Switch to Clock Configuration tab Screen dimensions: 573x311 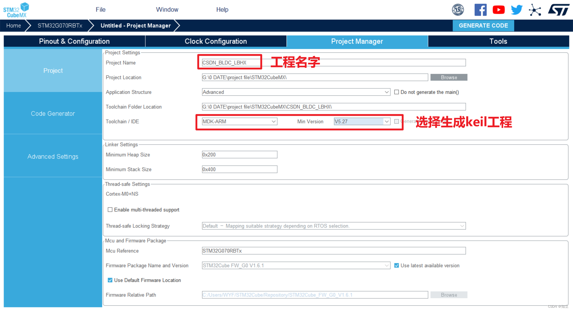(x=216, y=41)
